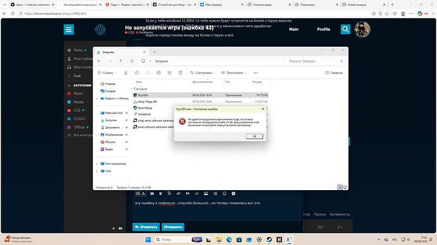Insert code block in forum editor
Image resolution: width=437 pixels, height=245 pixels.
point(197,194)
